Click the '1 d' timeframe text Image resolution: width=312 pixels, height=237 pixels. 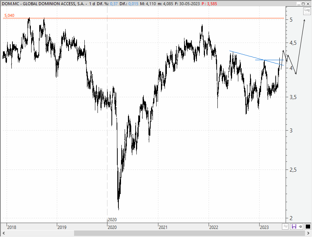92,4
